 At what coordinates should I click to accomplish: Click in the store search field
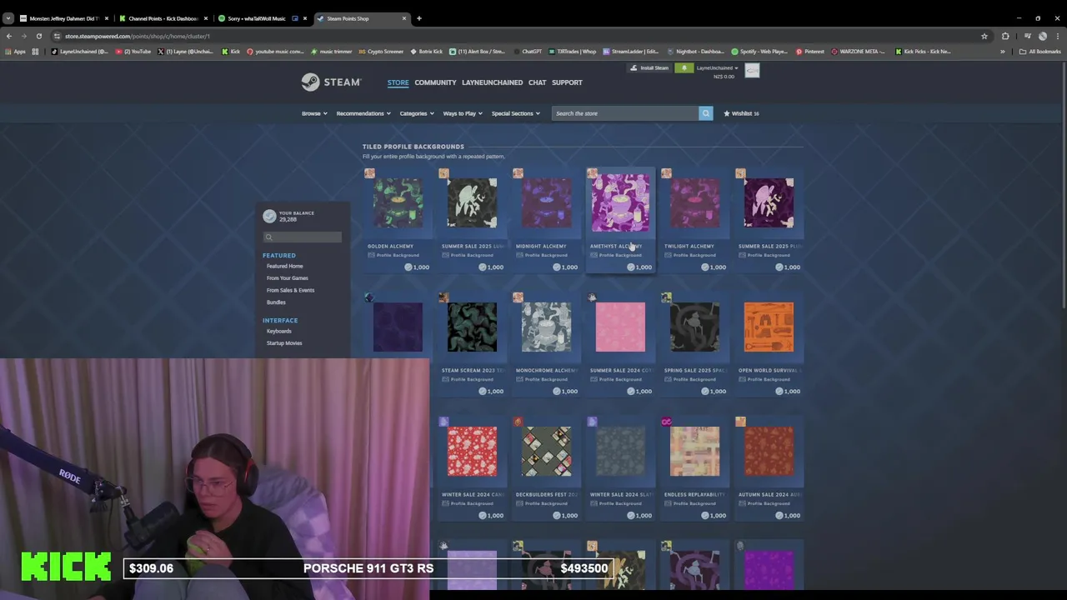coord(625,113)
